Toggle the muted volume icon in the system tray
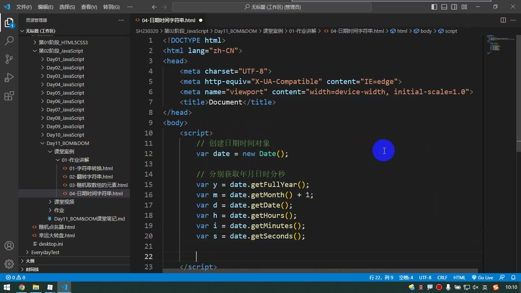The height and width of the screenshot is (293, 521). click(x=476, y=287)
